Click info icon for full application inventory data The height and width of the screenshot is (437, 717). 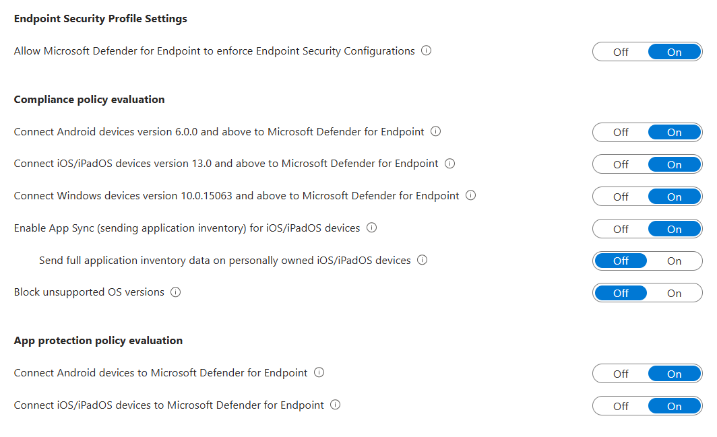click(422, 260)
